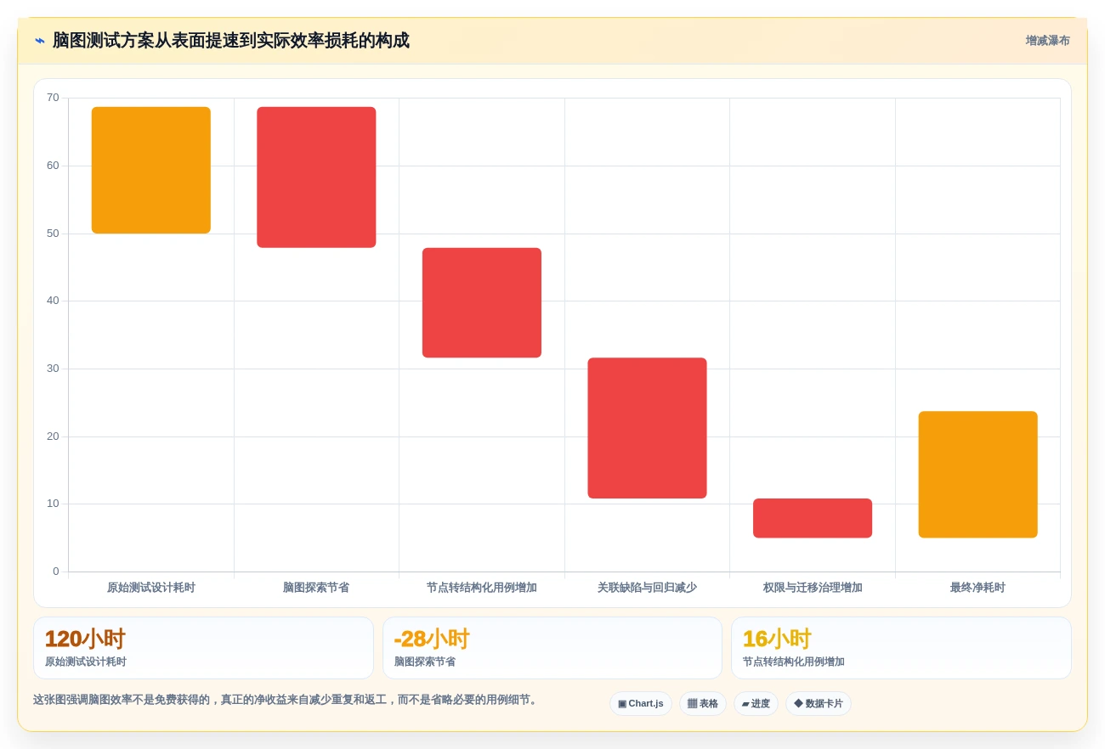Click x-axis label 节点转结构化用例增加
This screenshot has width=1105, height=749.
pyautogui.click(x=482, y=588)
